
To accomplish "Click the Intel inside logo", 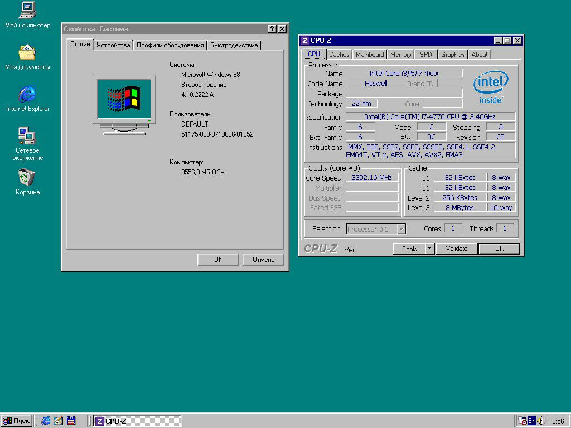I will pyautogui.click(x=491, y=87).
